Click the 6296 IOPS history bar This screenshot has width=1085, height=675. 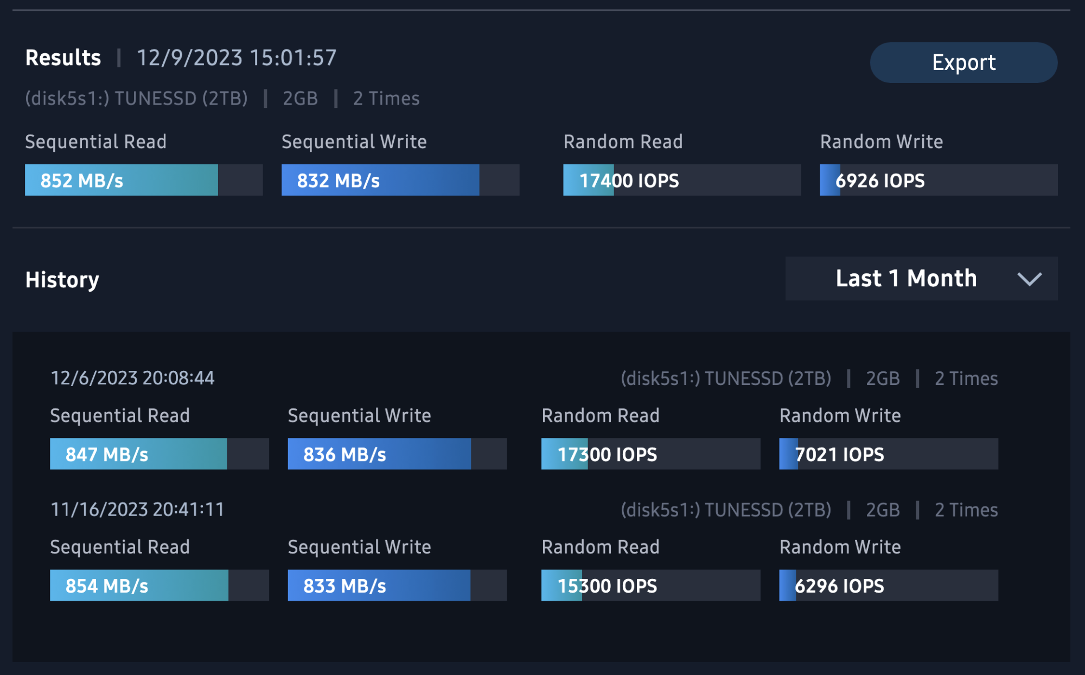[888, 585]
